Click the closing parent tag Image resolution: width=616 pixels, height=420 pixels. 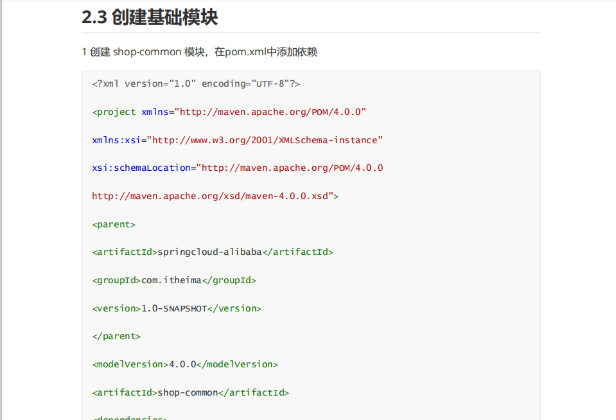coord(116,336)
